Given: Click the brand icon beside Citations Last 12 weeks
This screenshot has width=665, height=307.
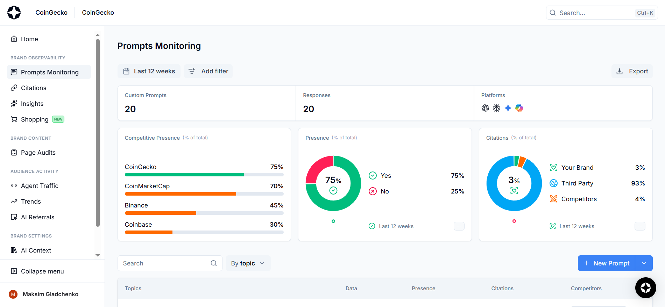Looking at the screenshot, I should pyautogui.click(x=553, y=226).
